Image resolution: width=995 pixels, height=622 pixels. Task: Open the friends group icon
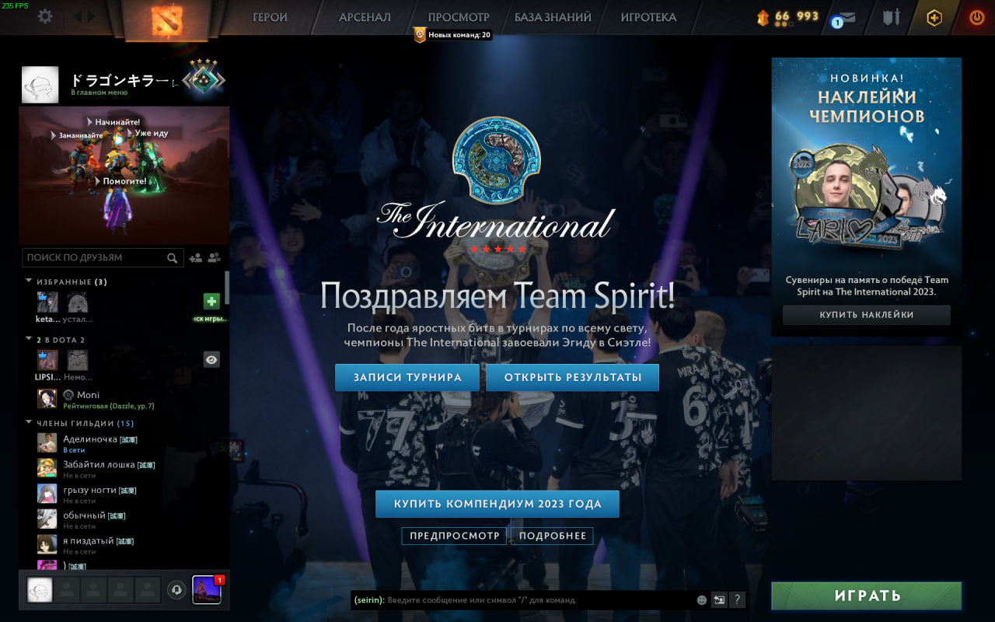(215, 257)
